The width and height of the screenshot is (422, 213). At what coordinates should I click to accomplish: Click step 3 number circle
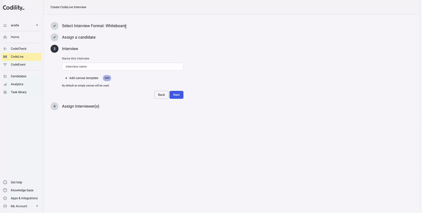click(55, 49)
